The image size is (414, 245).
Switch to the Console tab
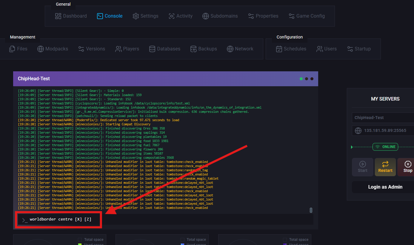click(110, 16)
